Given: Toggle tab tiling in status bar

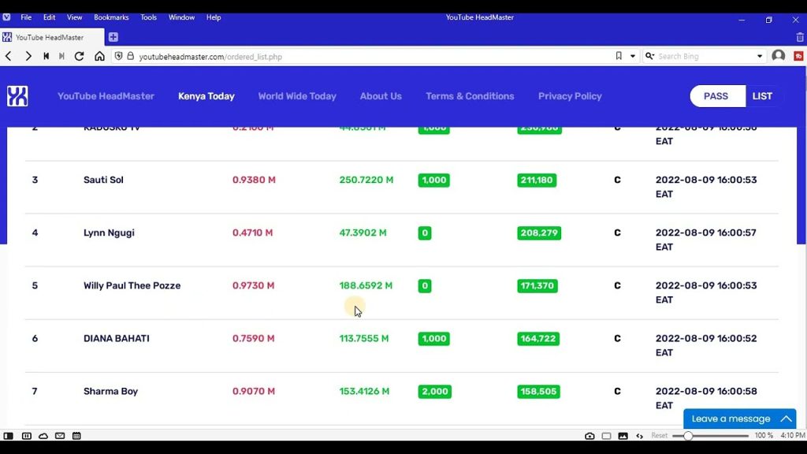Looking at the screenshot, I should [27, 436].
